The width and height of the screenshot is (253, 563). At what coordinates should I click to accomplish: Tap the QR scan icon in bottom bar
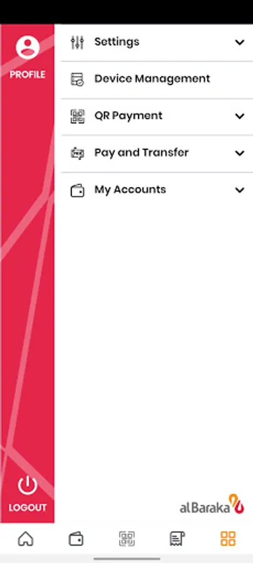click(x=127, y=539)
